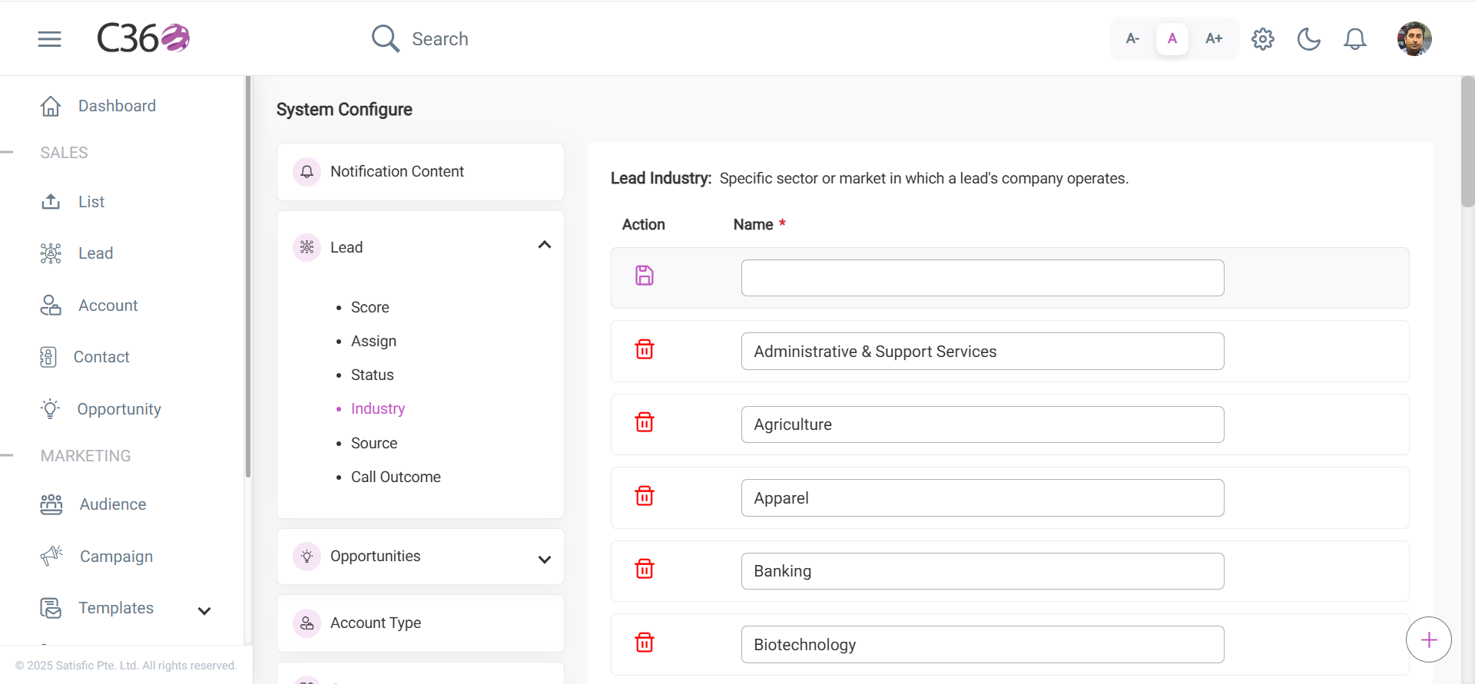The image size is (1475, 684).
Task: Edit the Agriculture name field
Action: coord(983,425)
